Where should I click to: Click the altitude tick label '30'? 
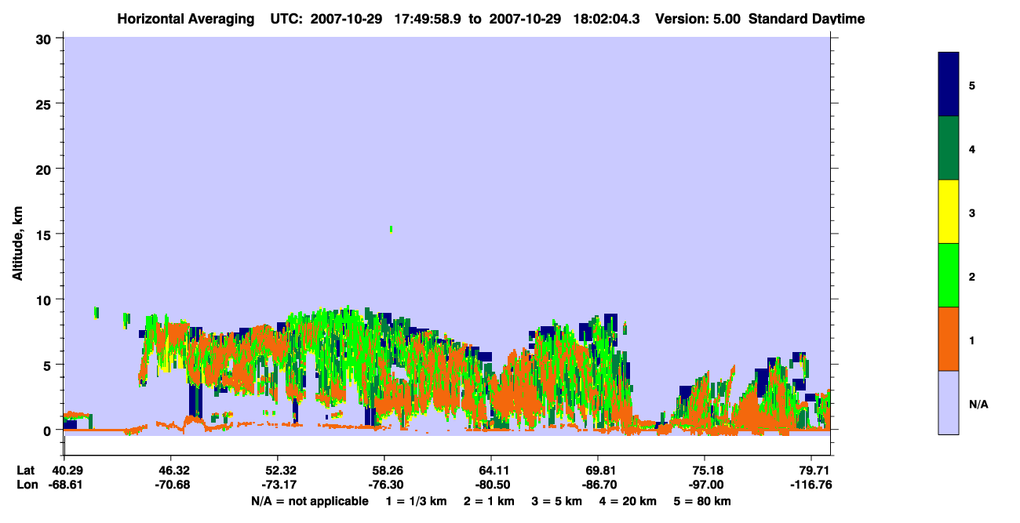click(x=46, y=38)
